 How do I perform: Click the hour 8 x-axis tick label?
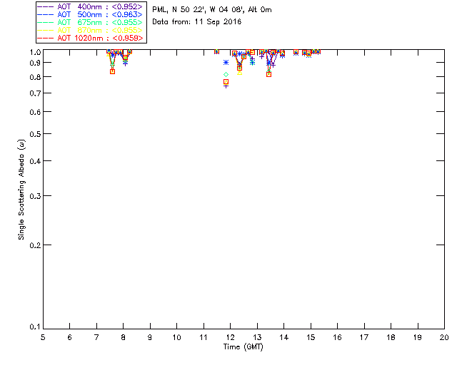124,337
